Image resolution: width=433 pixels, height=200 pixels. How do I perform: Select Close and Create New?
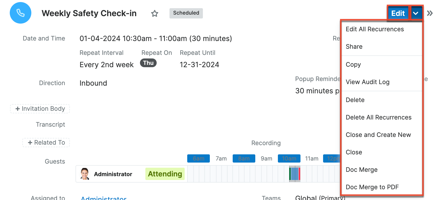tap(378, 135)
